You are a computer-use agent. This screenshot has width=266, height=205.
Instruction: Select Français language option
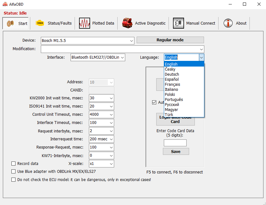click(184, 85)
